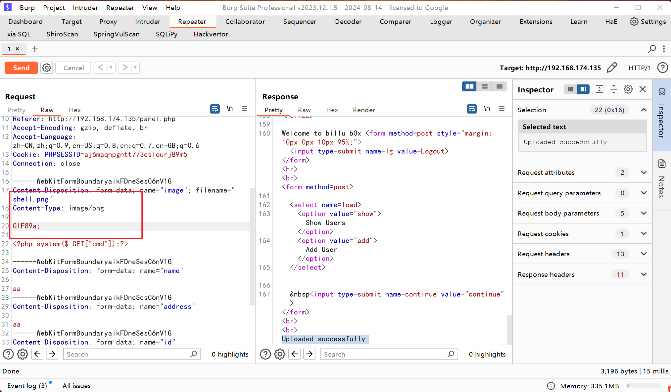Collapse the Selection section

[644, 110]
